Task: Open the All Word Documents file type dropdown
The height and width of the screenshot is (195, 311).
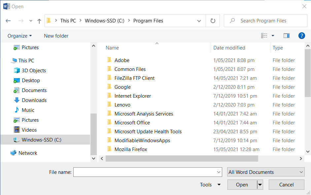Action: (266, 172)
